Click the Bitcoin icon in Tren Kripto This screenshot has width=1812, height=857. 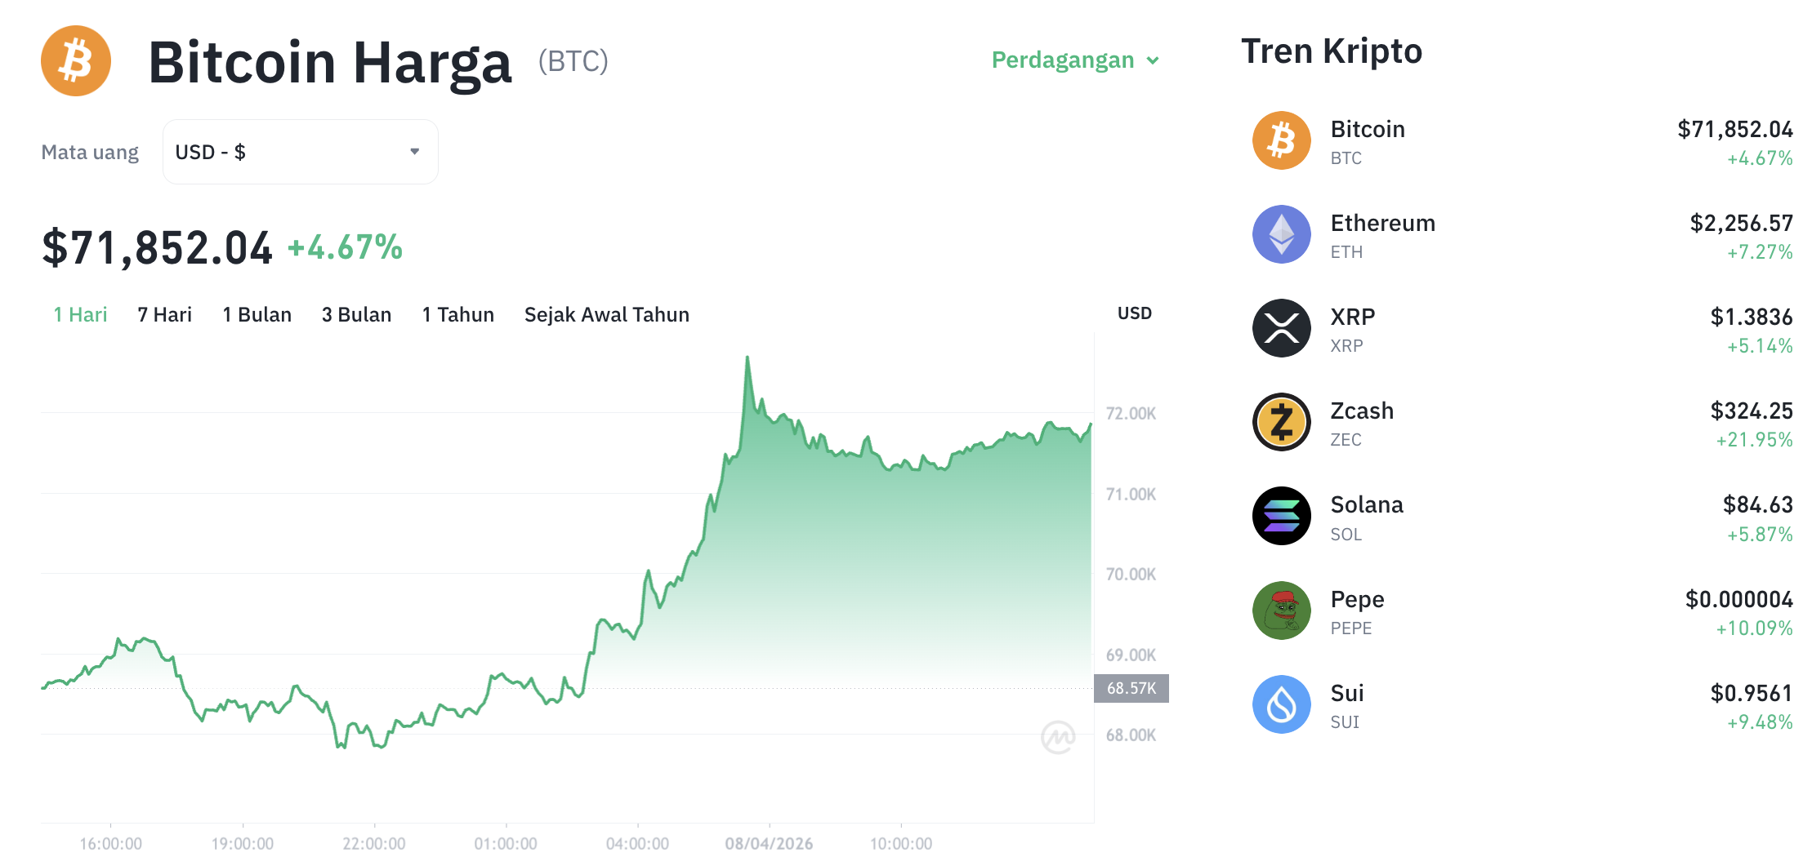click(1281, 140)
